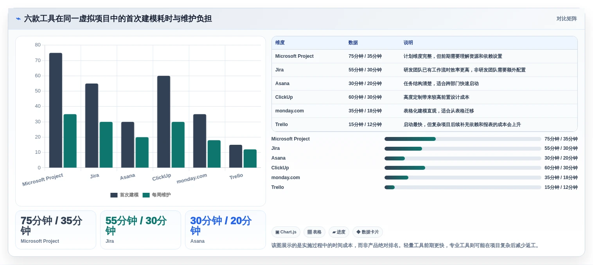The image size is (593, 265).
Task: Click ClickUp 首次建模 bar in chart
Action: pyautogui.click(x=164, y=122)
